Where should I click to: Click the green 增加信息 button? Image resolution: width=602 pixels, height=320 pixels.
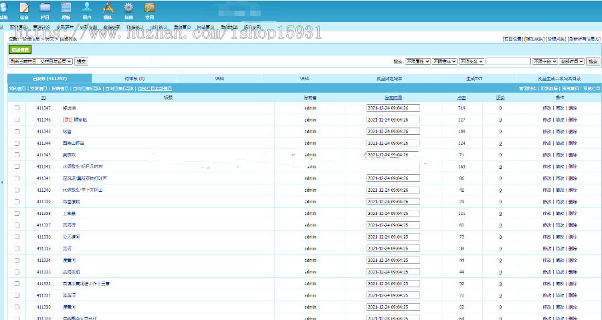point(20,50)
